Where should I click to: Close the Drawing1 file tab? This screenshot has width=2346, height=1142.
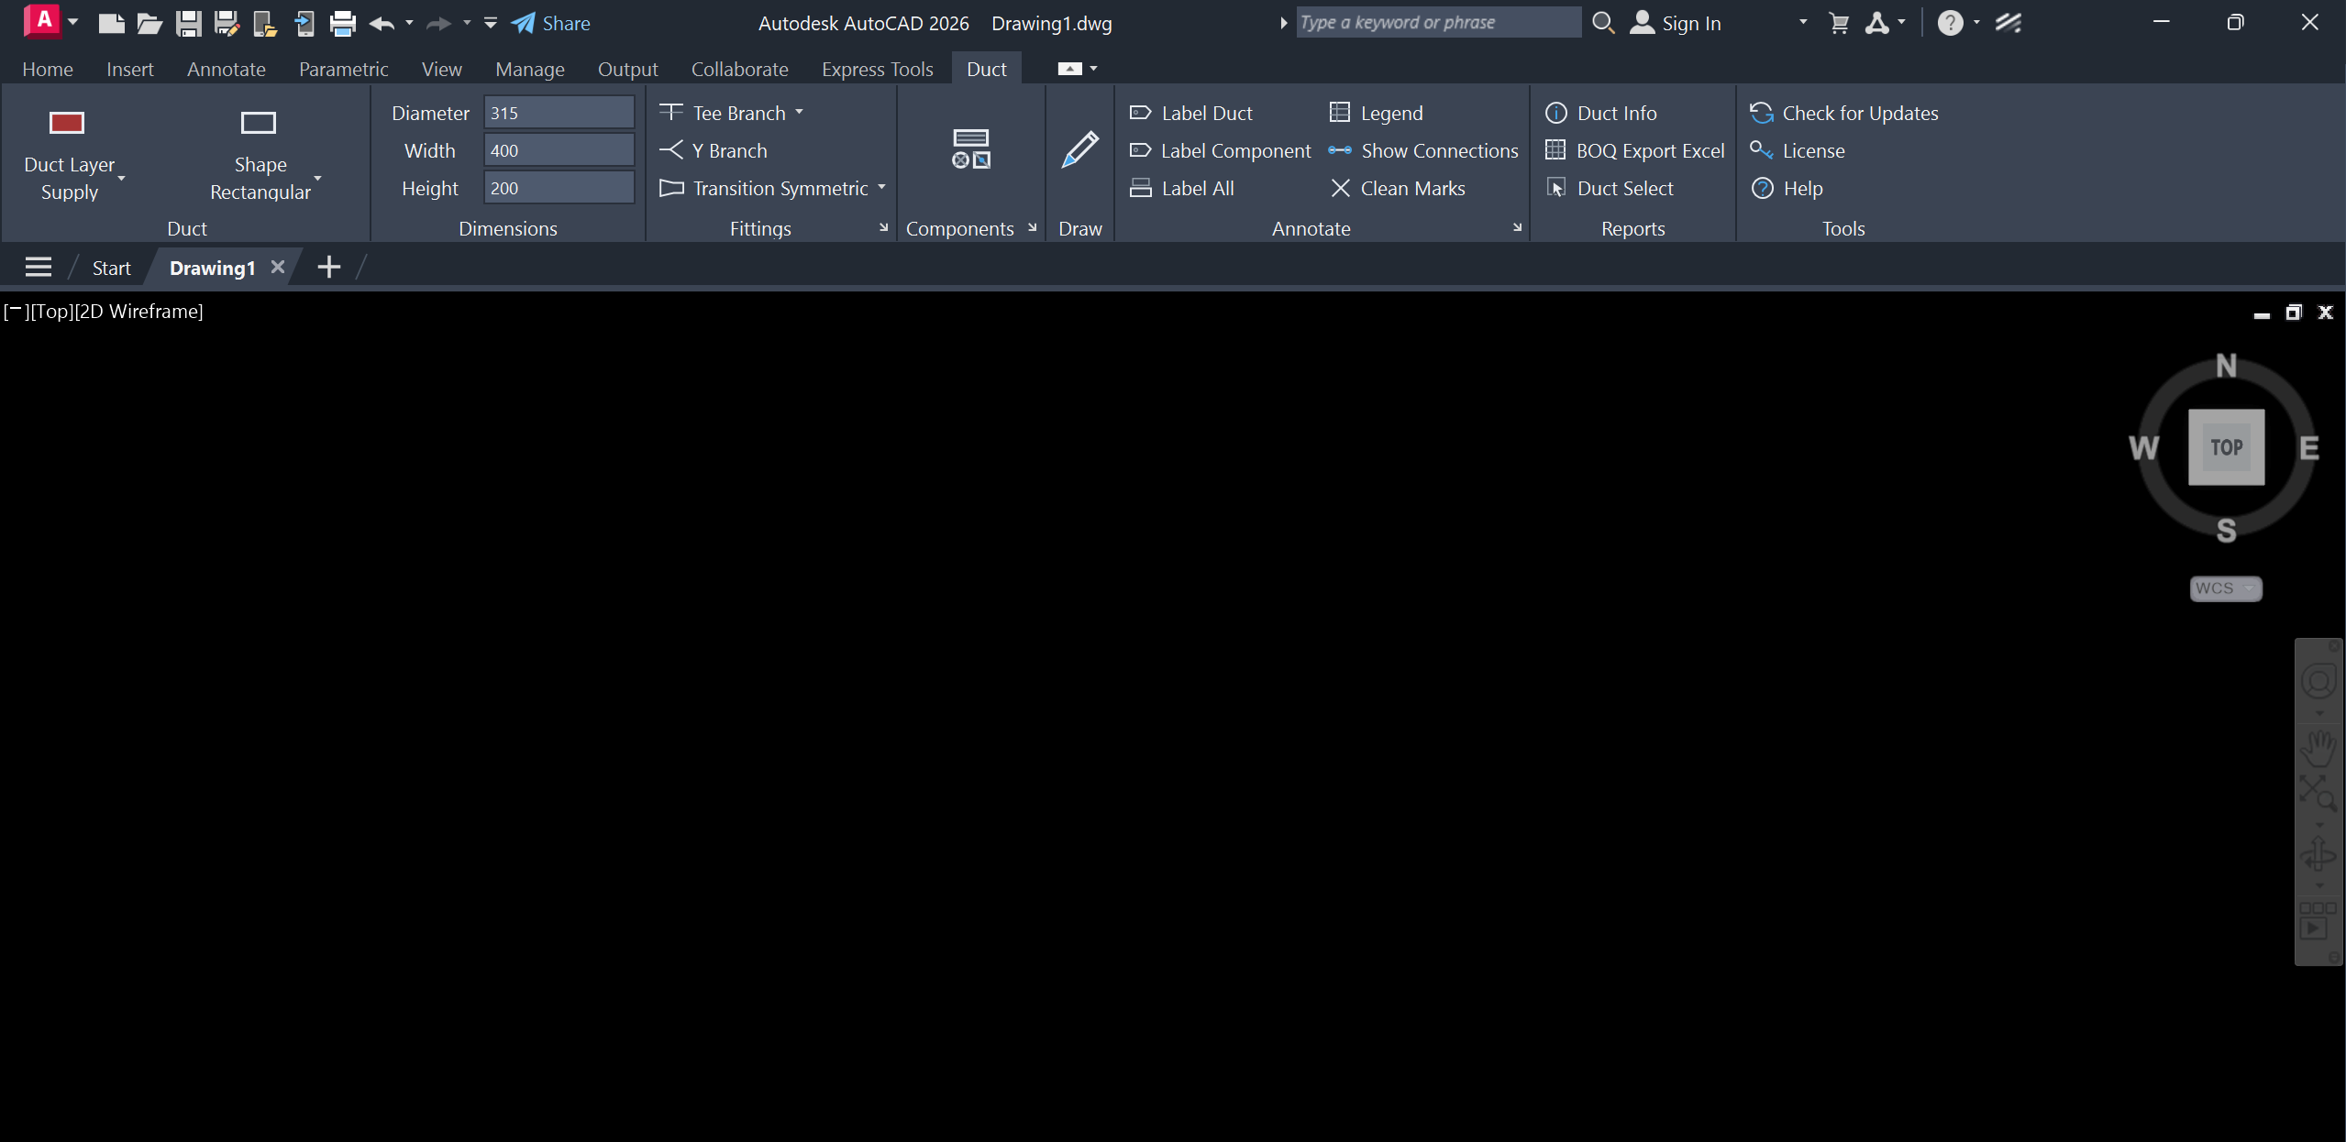click(x=278, y=267)
